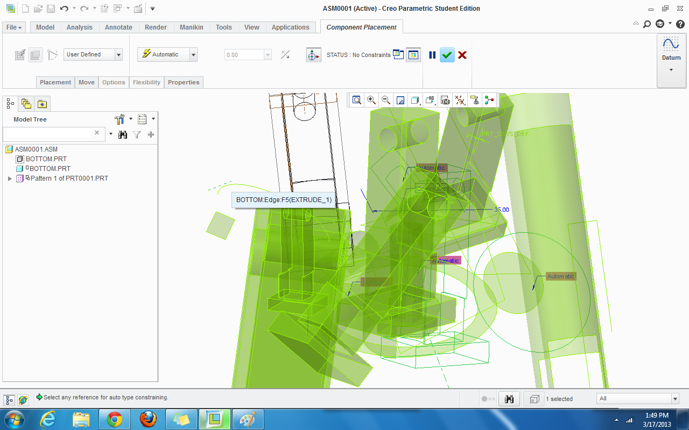Click the Windows switcher icon in quick access
689x430 pixels.
click(118, 9)
